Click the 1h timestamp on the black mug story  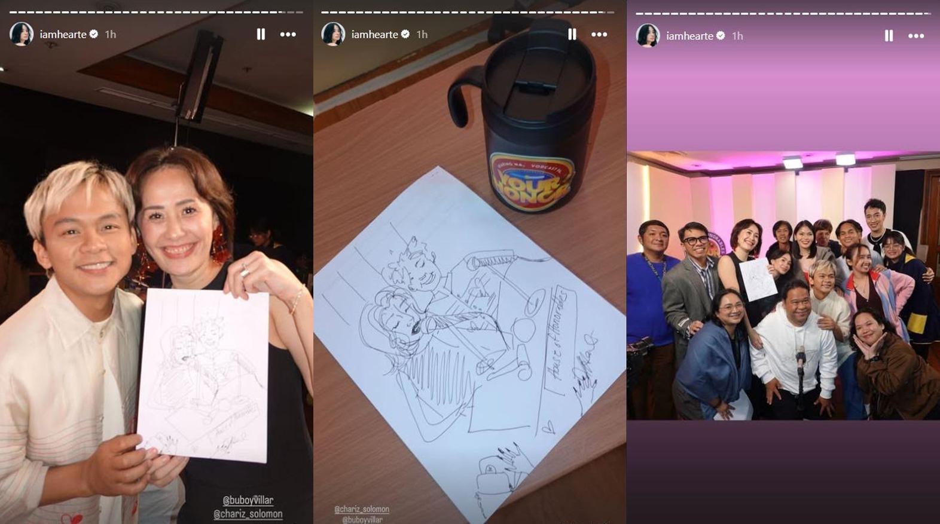pyautogui.click(x=422, y=34)
